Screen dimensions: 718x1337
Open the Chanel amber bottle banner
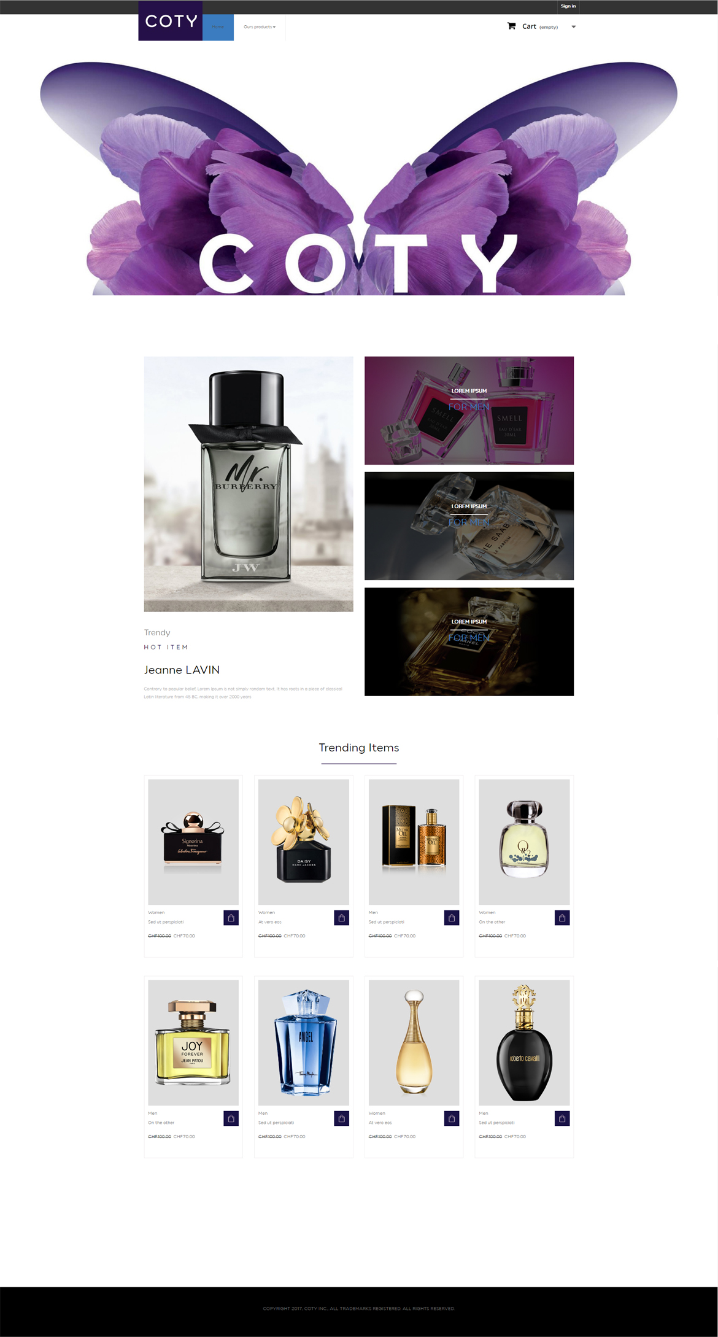click(469, 641)
